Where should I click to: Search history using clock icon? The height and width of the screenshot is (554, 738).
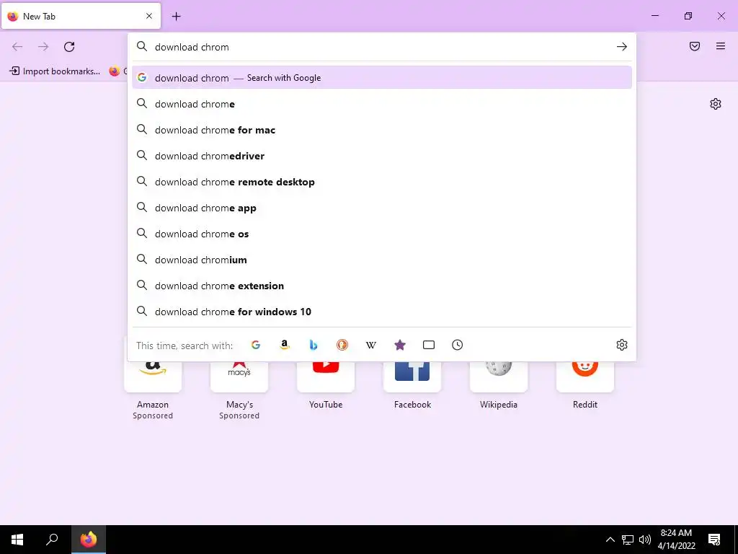458,345
